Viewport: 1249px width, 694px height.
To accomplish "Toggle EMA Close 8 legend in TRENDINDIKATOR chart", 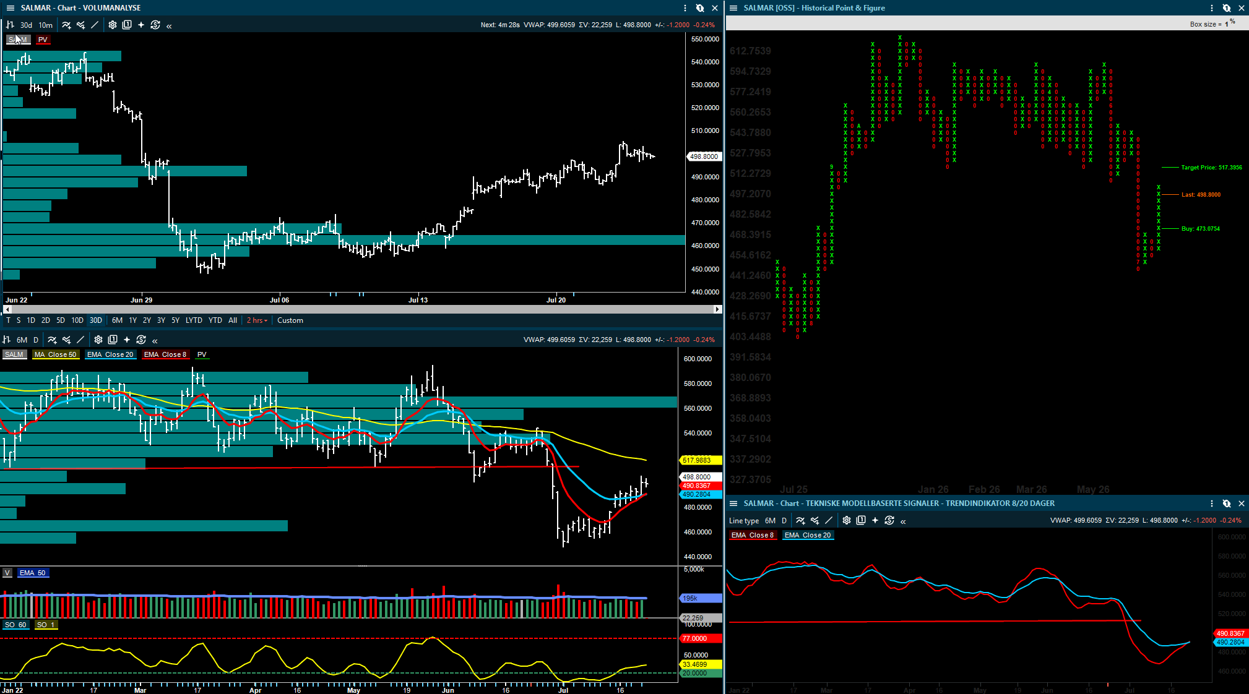I will click(x=753, y=535).
